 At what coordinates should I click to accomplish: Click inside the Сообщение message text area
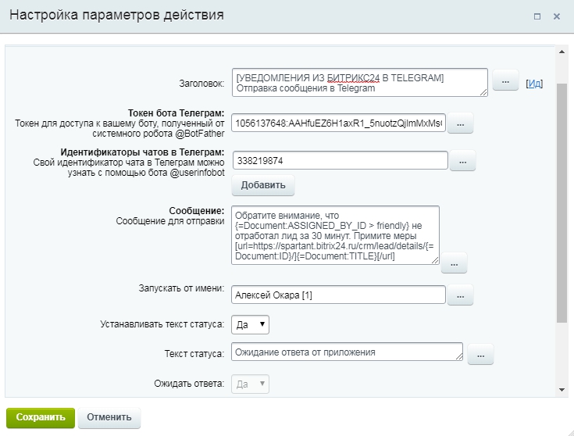(x=335, y=235)
